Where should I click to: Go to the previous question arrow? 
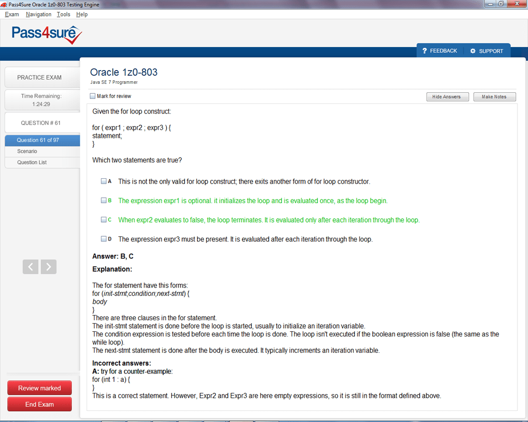[30, 267]
